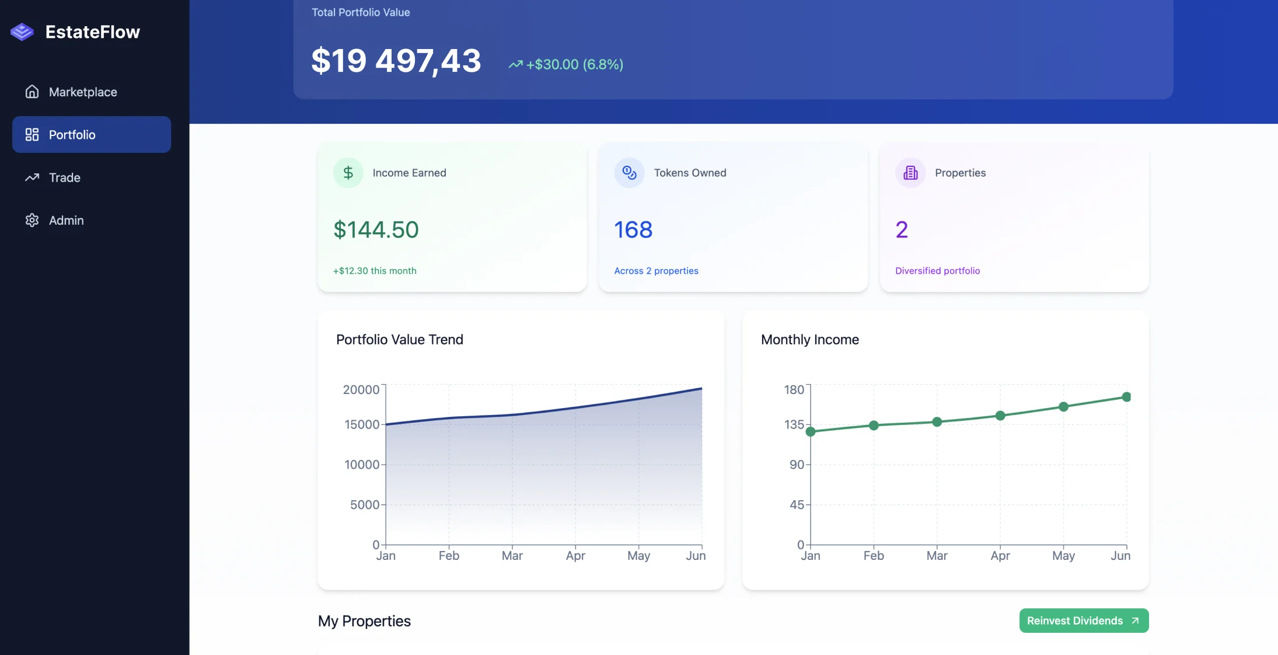
Task: Select the Marketplace home icon
Action: tap(32, 92)
